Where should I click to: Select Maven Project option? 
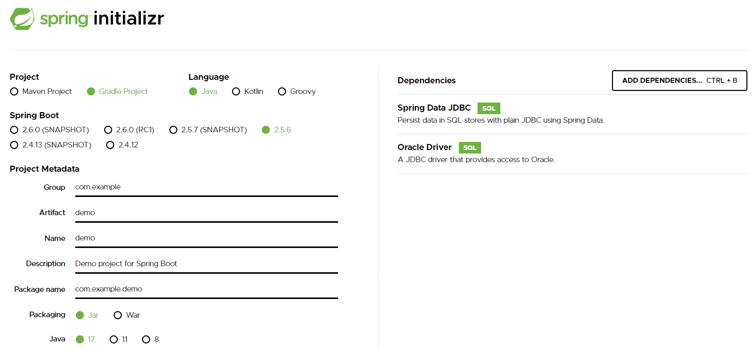tap(41, 91)
